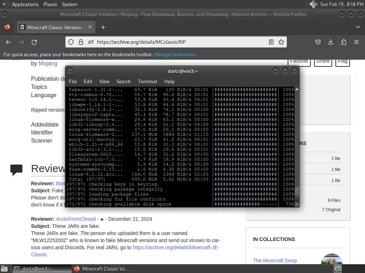This screenshot has width=365, height=273.
Task: Click the 'Total (97/97)' terminal line
Action: click(181, 179)
